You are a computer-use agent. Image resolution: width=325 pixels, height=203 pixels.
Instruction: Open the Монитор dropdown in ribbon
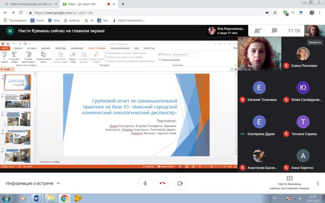click(185, 54)
